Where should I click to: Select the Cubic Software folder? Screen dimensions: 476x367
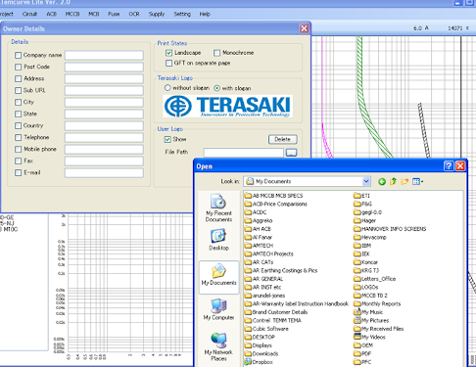(266, 329)
